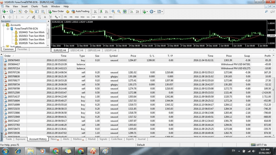Zoom out of the chart
The image size is (276, 155).
119,11
